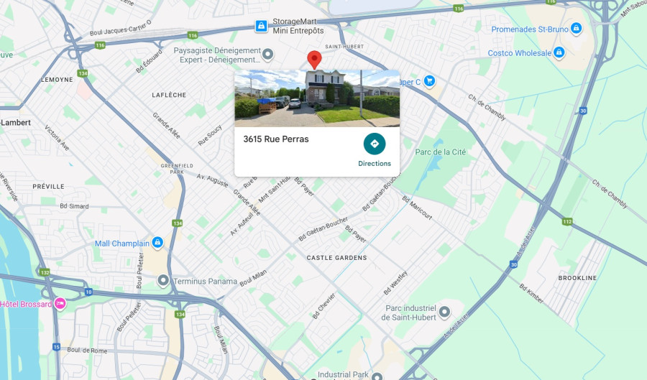Click the red location pin marker
The image size is (647, 380).
click(314, 60)
